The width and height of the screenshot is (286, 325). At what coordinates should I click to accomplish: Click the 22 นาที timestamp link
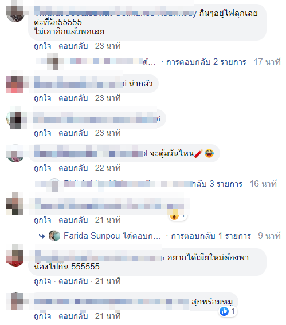pos(108,168)
